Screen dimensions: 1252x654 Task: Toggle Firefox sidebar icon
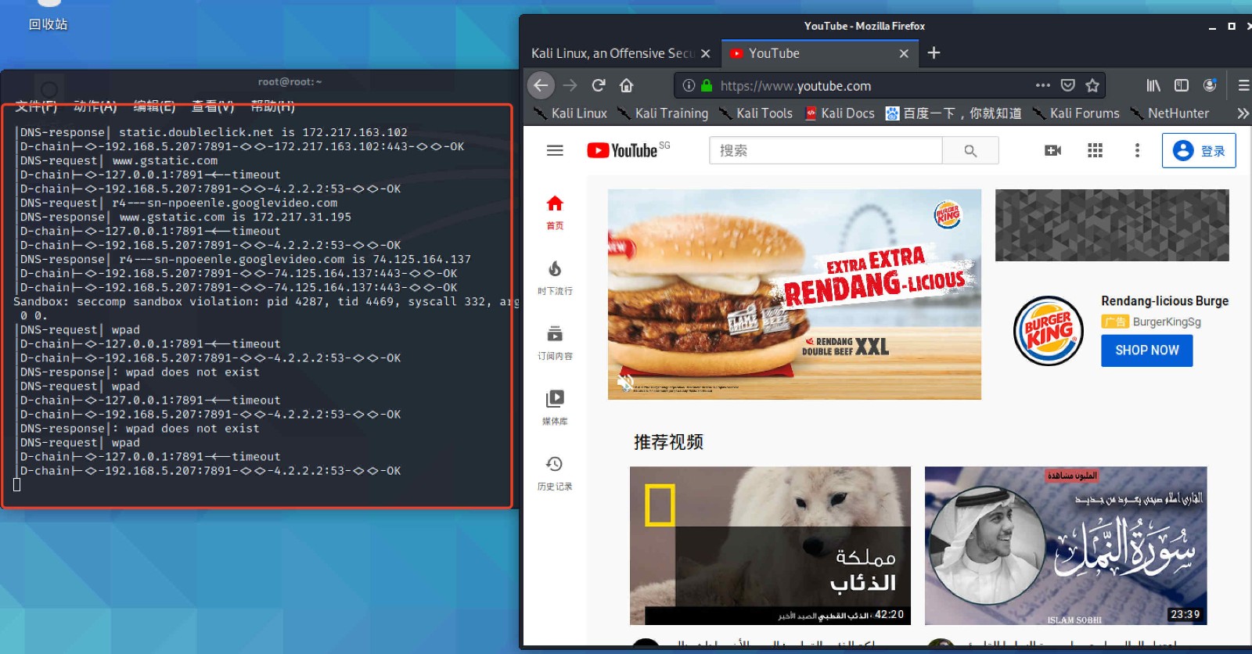coord(1182,85)
